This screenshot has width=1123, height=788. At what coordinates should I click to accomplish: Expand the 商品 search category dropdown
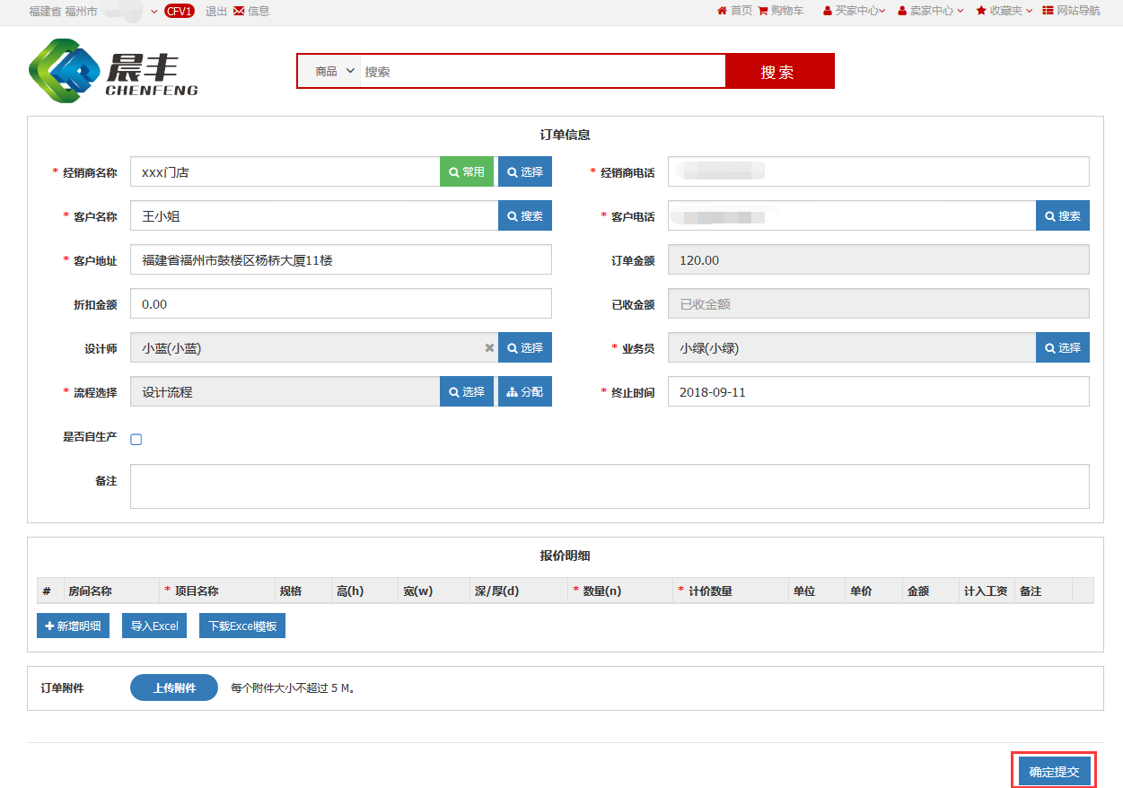(334, 72)
